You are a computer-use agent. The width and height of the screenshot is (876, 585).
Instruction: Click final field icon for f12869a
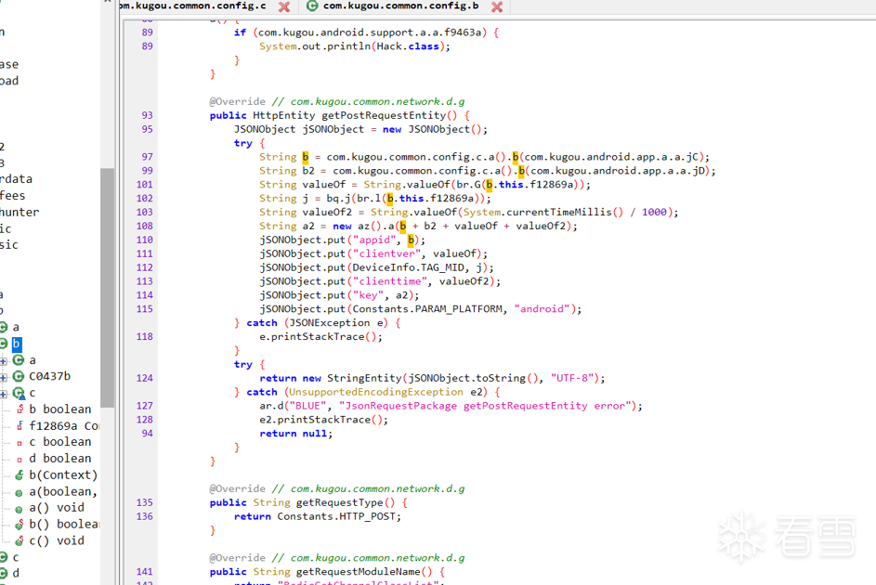[20, 426]
